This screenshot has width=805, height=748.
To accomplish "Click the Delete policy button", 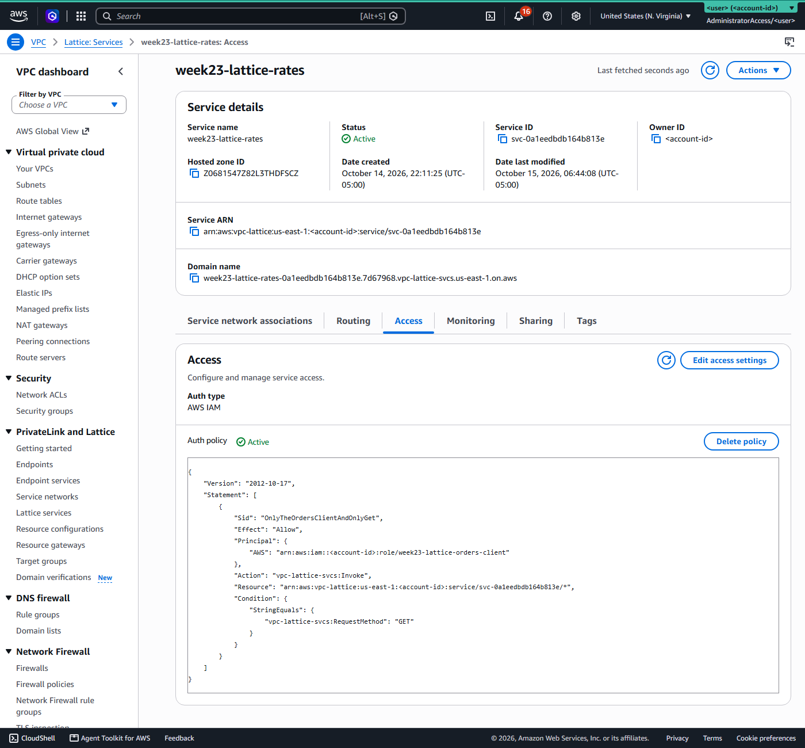I will tap(741, 441).
